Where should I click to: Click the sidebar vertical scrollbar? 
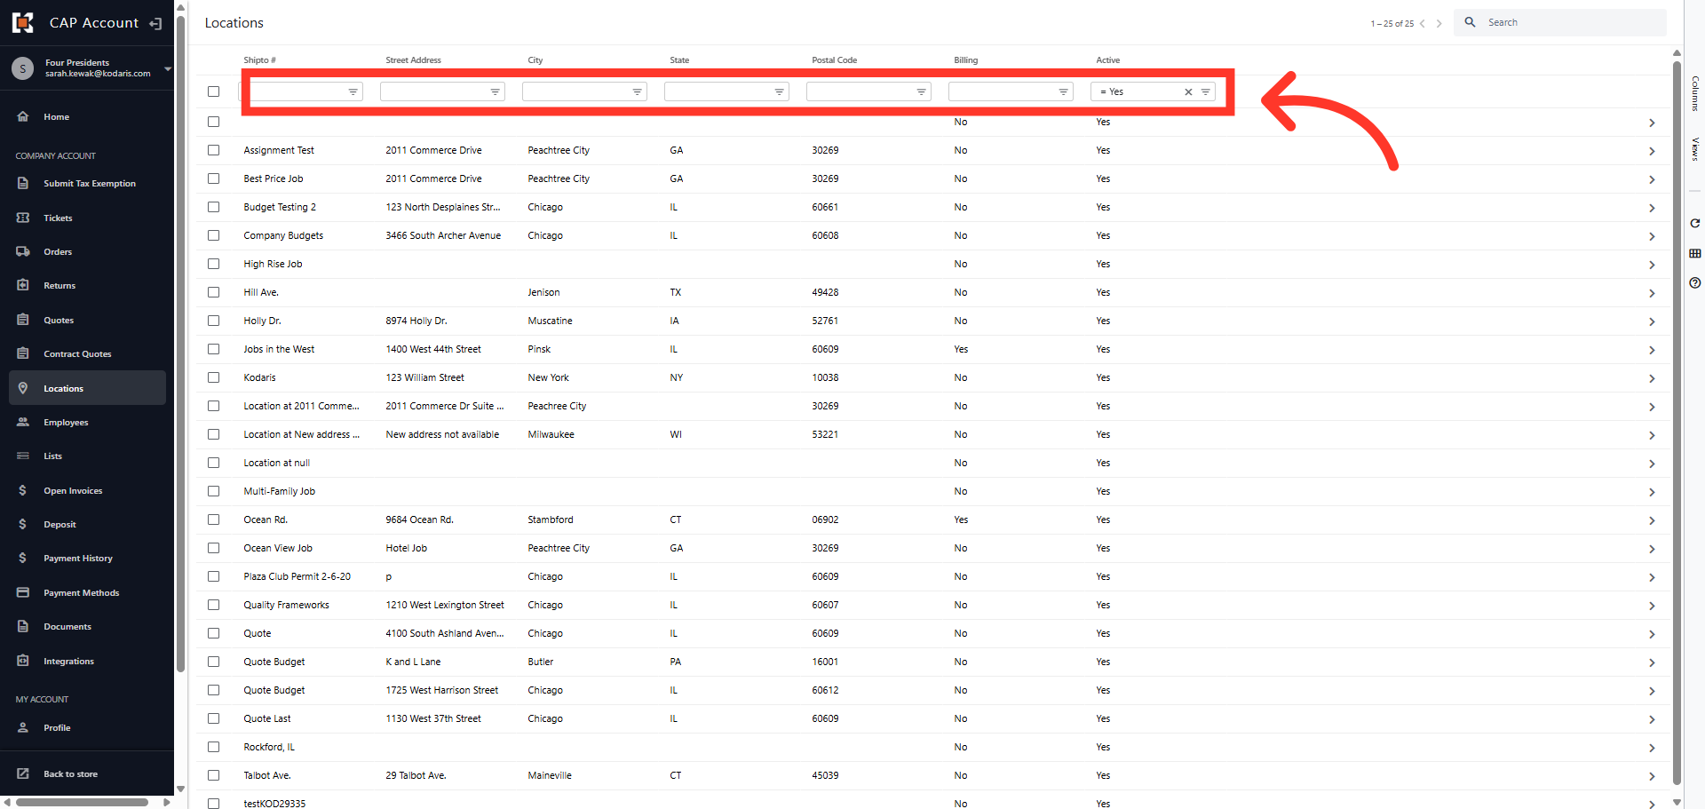(180, 342)
